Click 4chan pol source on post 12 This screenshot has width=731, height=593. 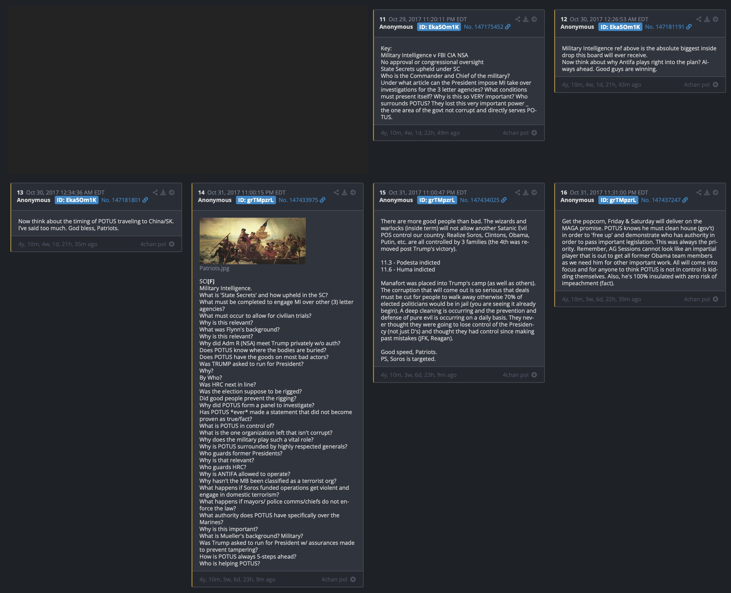tap(697, 84)
